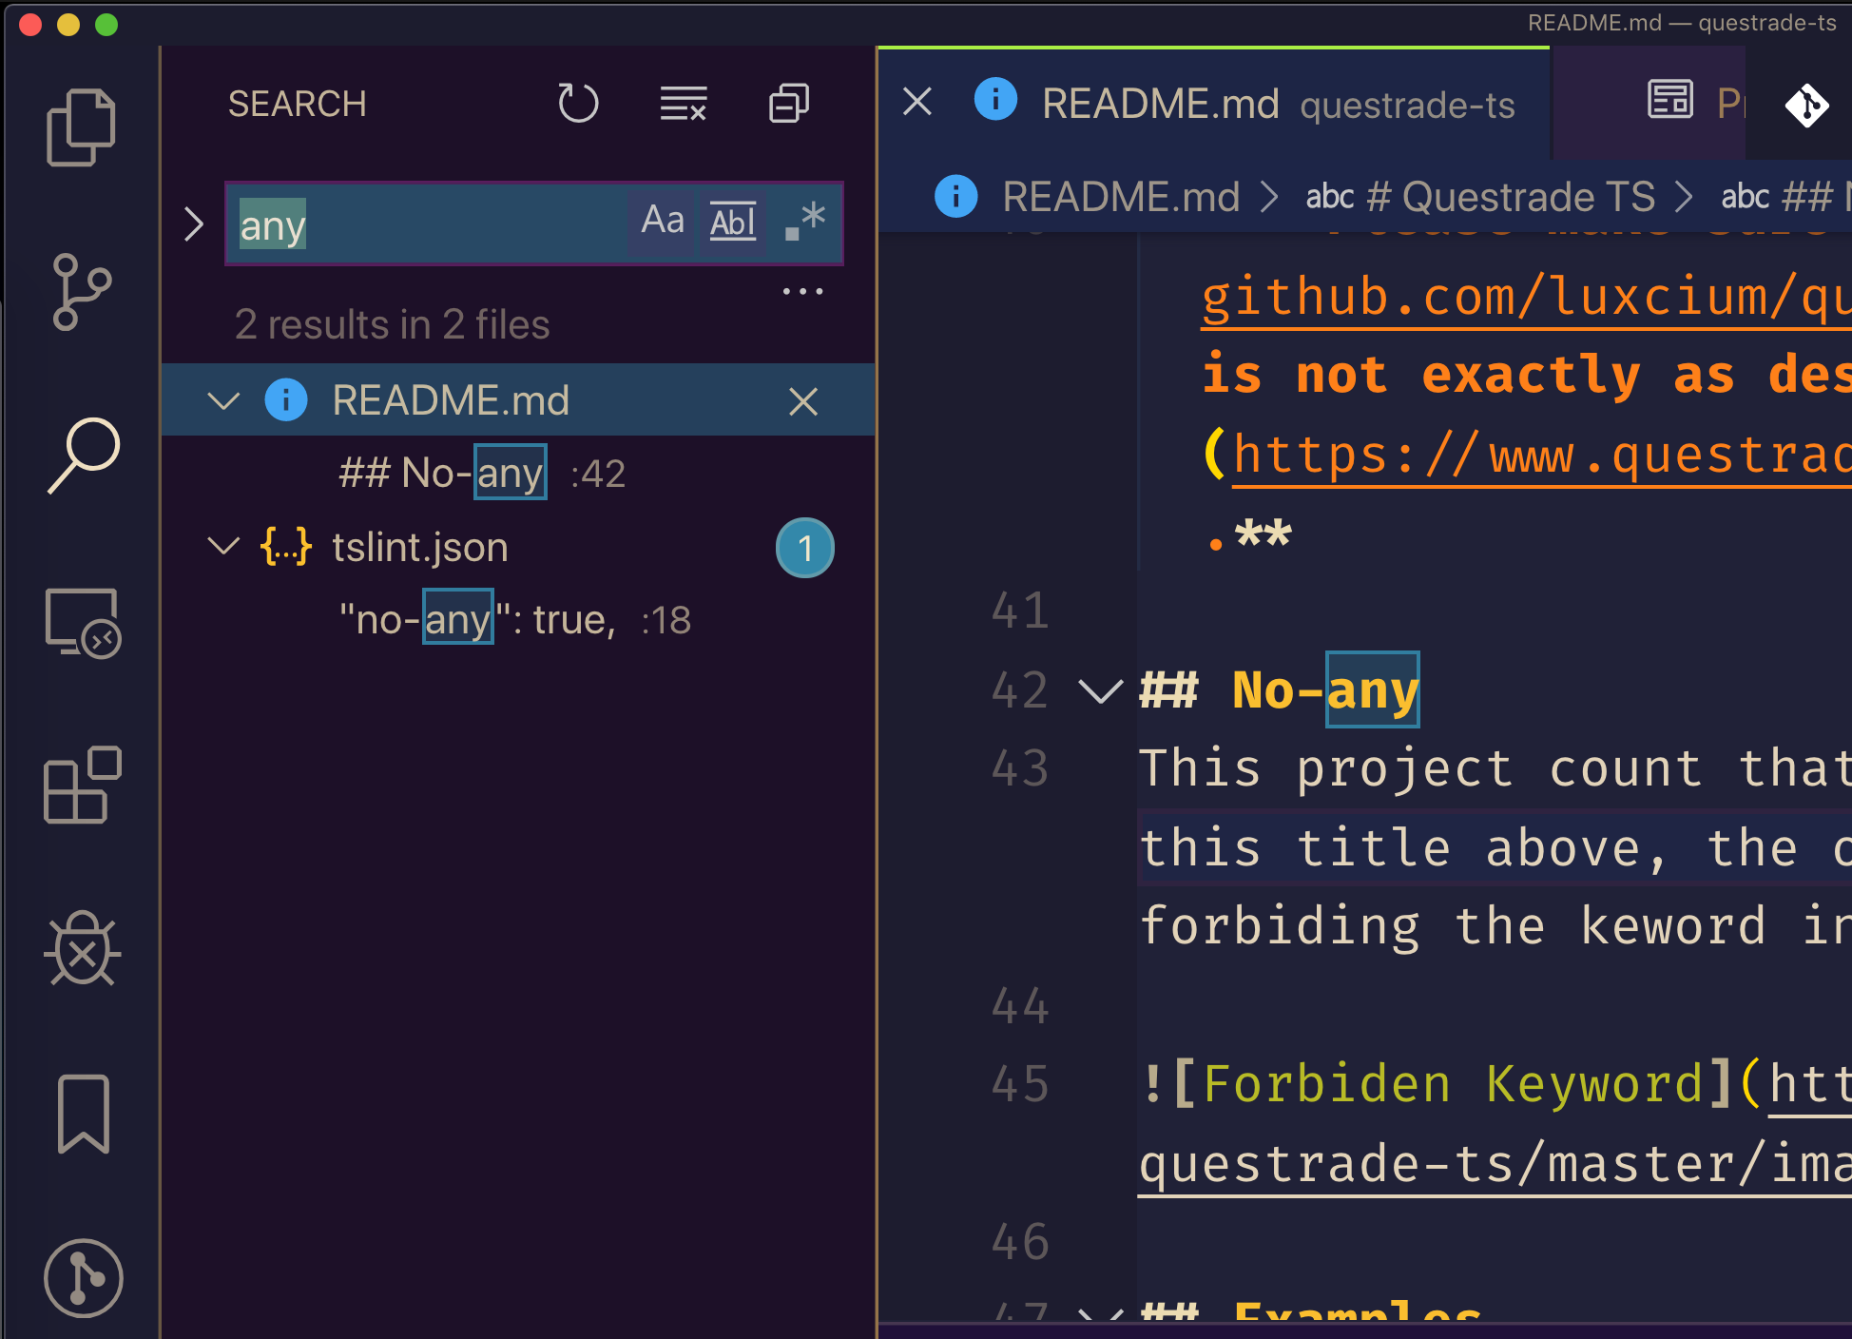The image size is (1852, 1339).
Task: Open the Extensions view
Action: 83,786
